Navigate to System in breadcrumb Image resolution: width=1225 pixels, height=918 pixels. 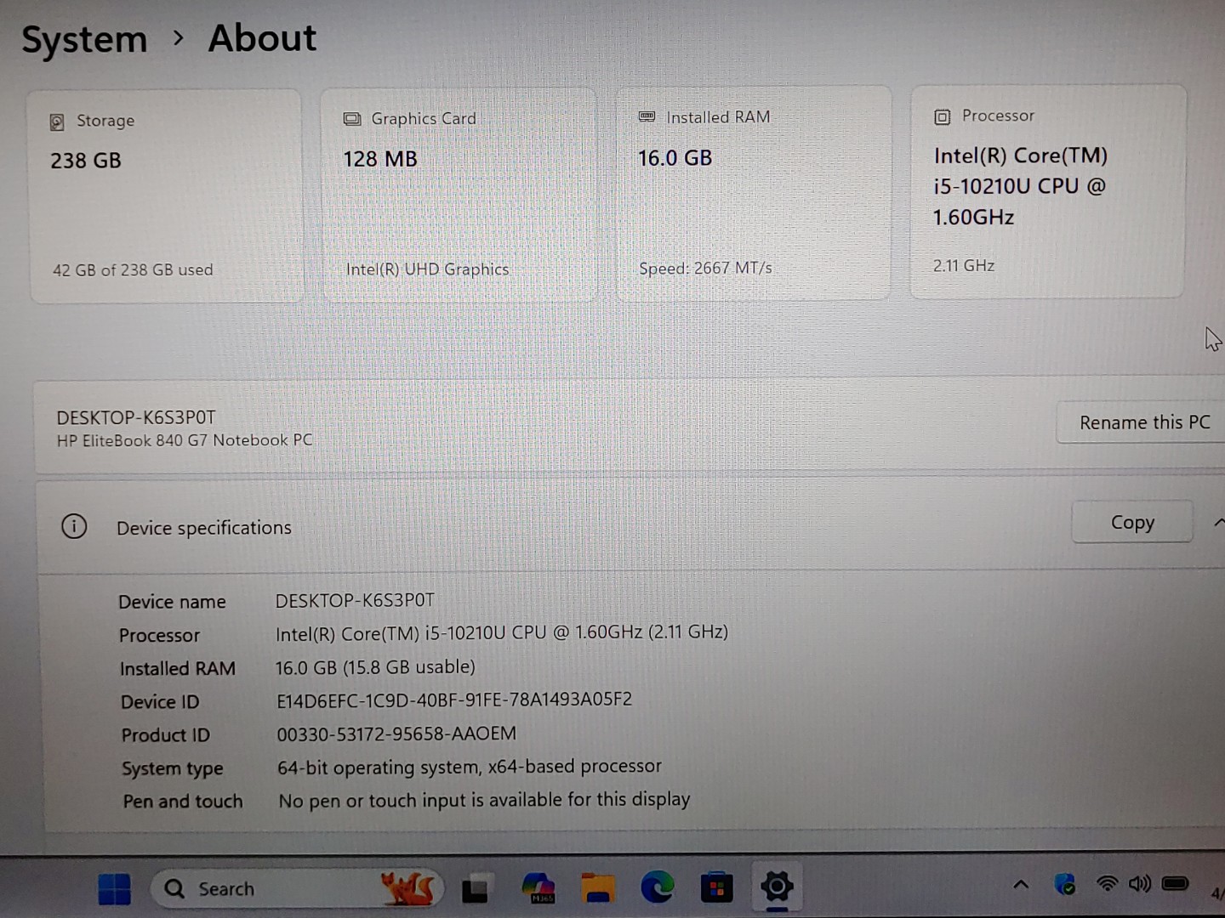click(84, 40)
